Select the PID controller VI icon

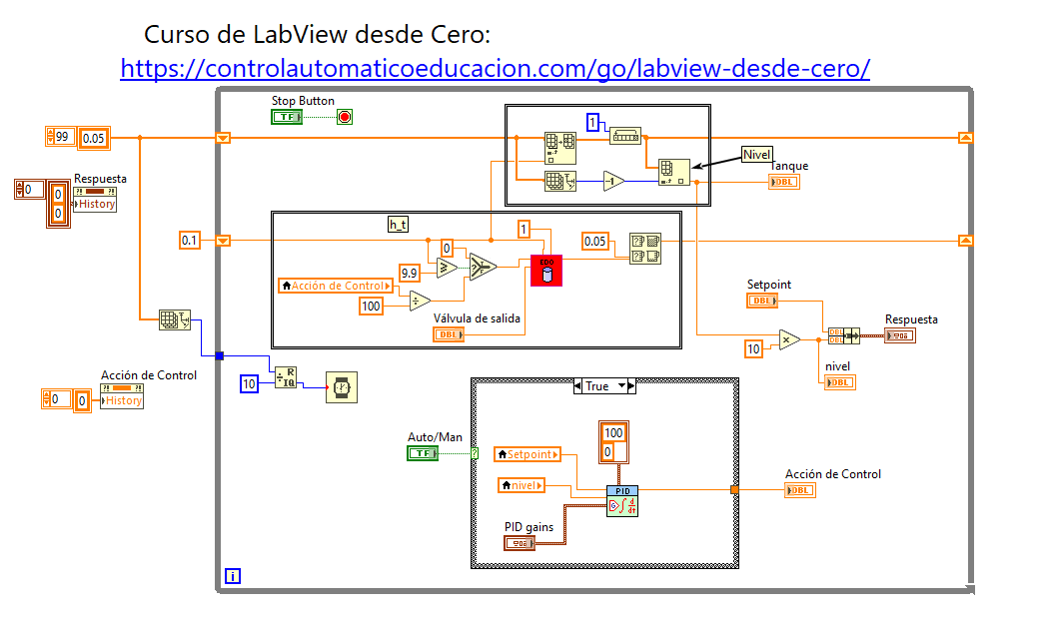pyautogui.click(x=621, y=501)
